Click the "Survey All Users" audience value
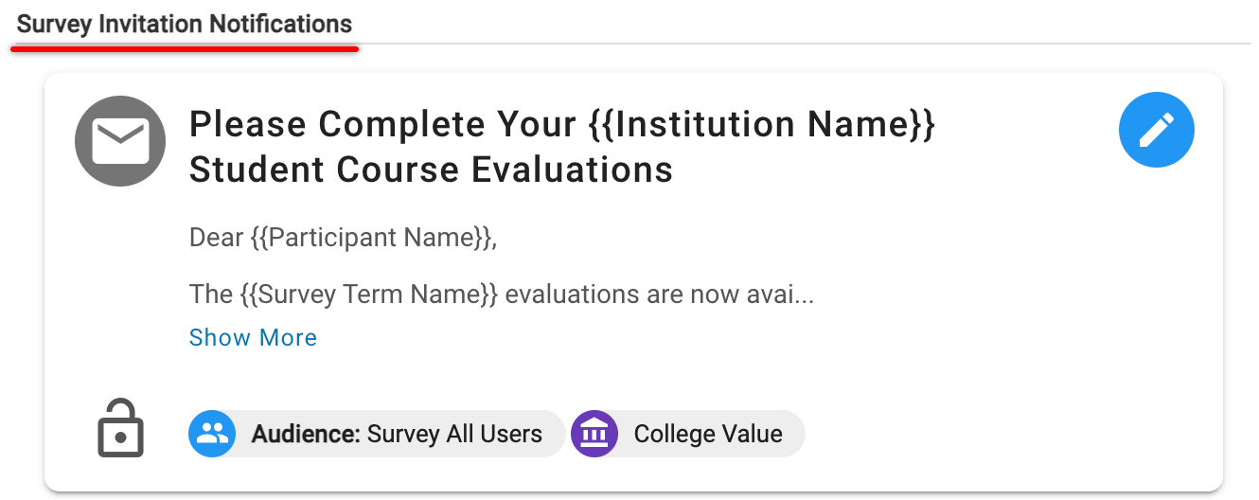 pos(454,434)
